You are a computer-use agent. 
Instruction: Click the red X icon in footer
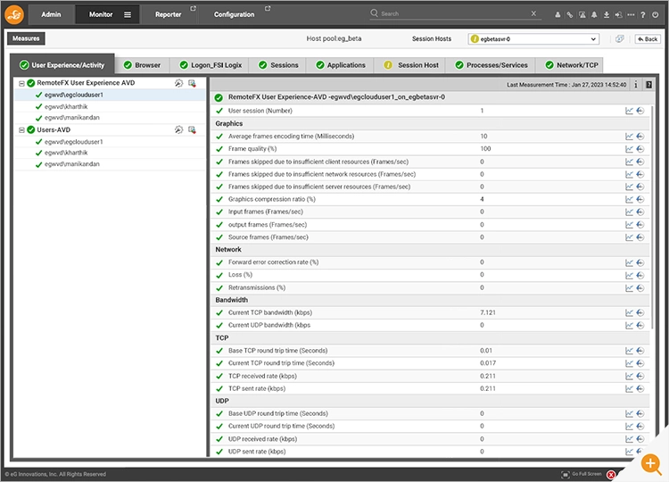tap(611, 474)
